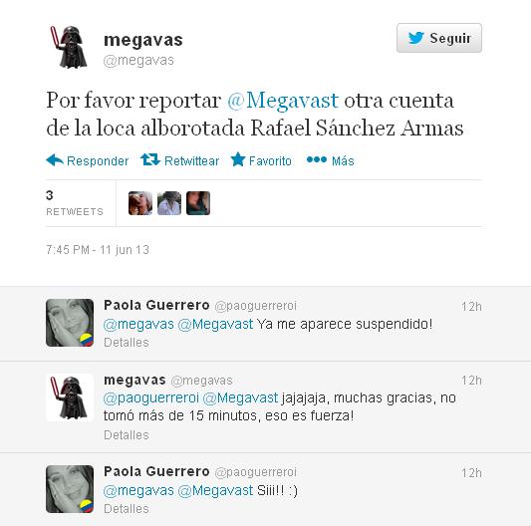Expand Detalles under first Paola Guerrero reply

[x=127, y=343]
